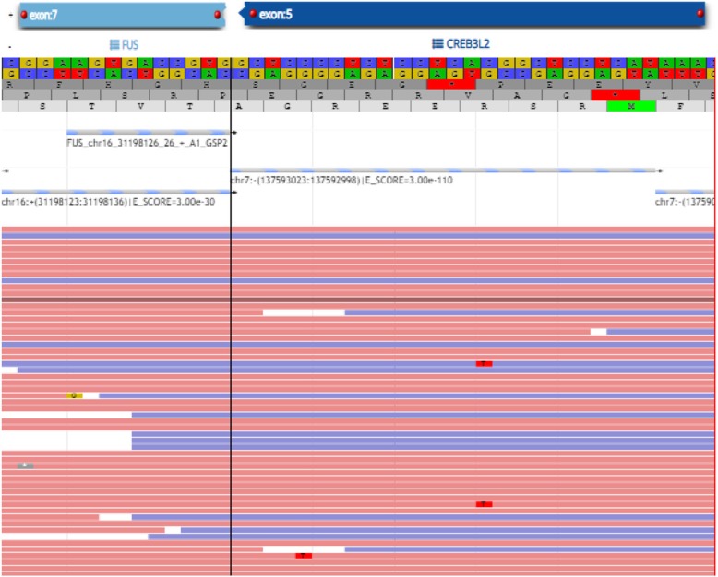Image resolution: width=718 pixels, height=577 pixels.
Task: Open the CREB3L2 gene label
Action: (x=467, y=43)
